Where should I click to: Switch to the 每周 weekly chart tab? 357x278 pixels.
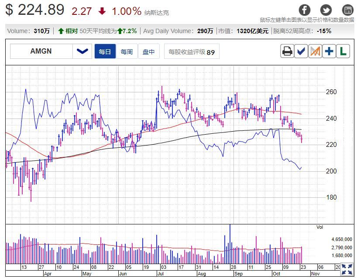click(x=127, y=51)
